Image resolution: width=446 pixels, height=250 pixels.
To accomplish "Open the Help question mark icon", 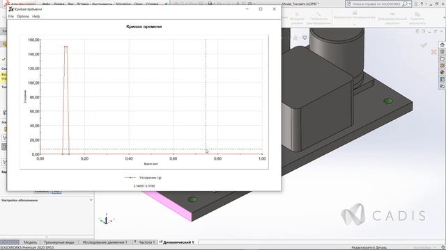I will (x=422, y=4).
